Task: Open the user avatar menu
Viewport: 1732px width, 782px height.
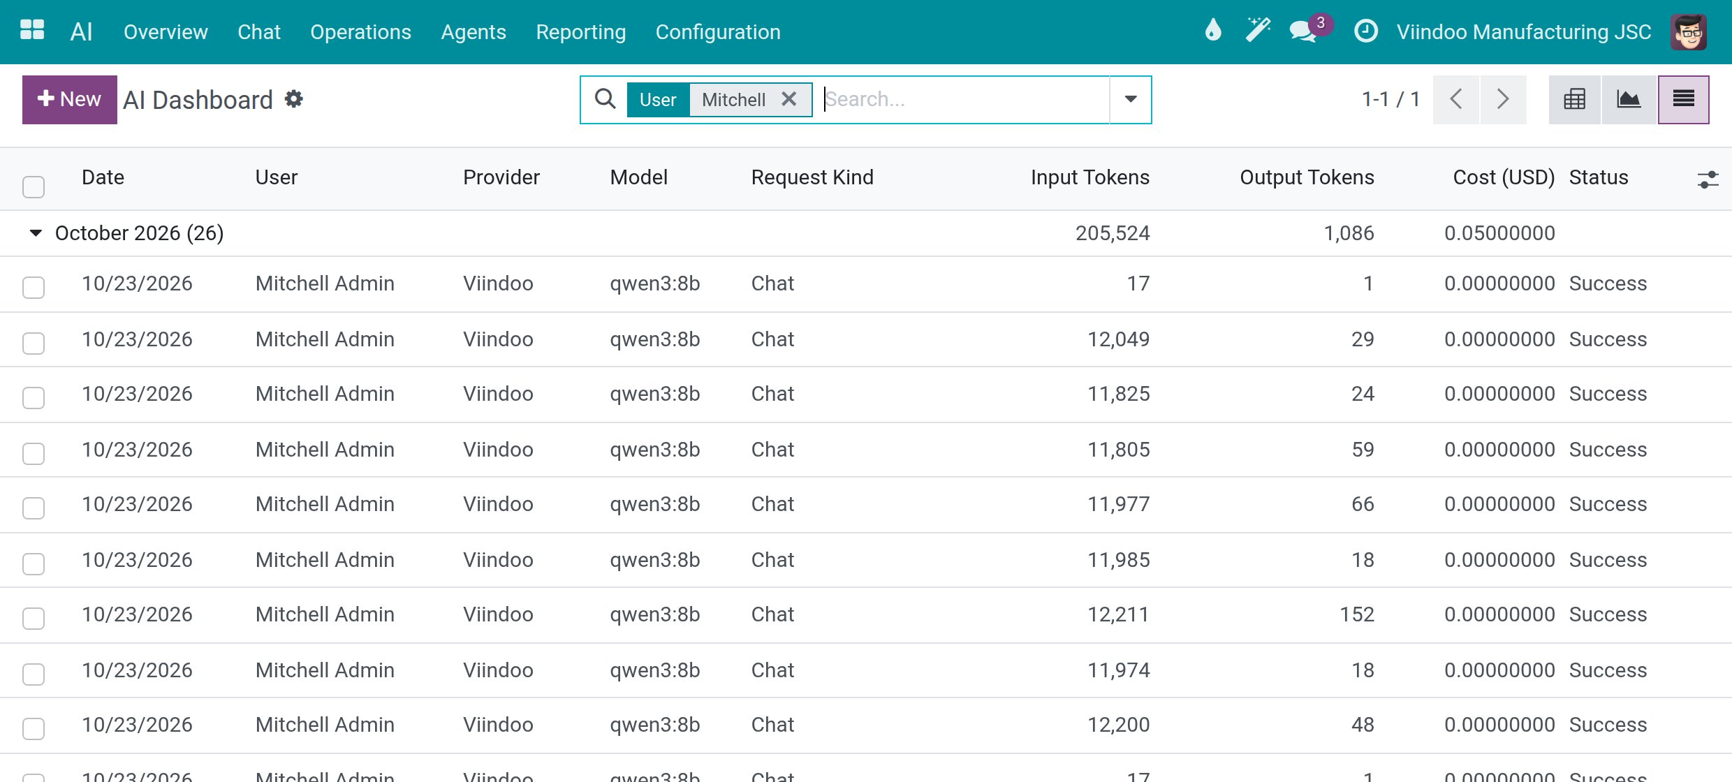Action: pos(1689,31)
